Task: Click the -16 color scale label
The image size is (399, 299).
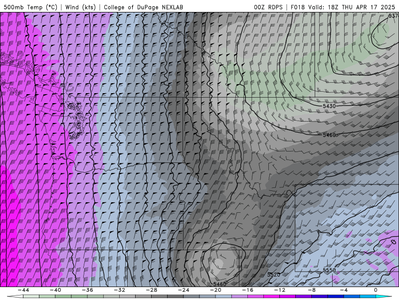Action: coord(248,290)
